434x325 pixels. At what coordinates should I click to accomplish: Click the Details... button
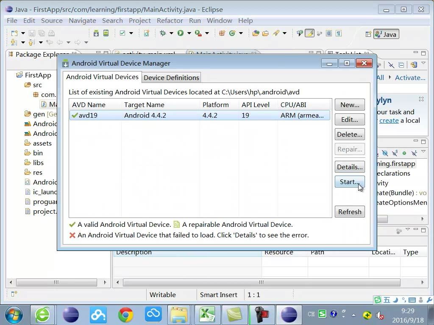(x=350, y=167)
